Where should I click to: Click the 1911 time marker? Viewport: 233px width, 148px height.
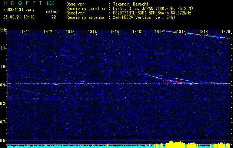[26, 32]
